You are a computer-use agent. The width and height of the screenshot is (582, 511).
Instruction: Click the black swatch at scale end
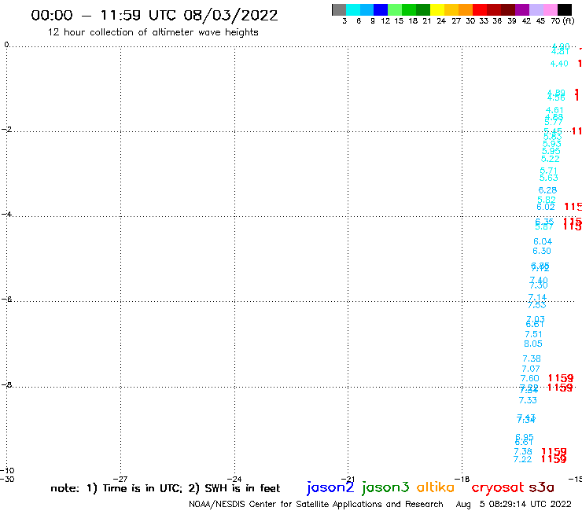tap(564, 9)
